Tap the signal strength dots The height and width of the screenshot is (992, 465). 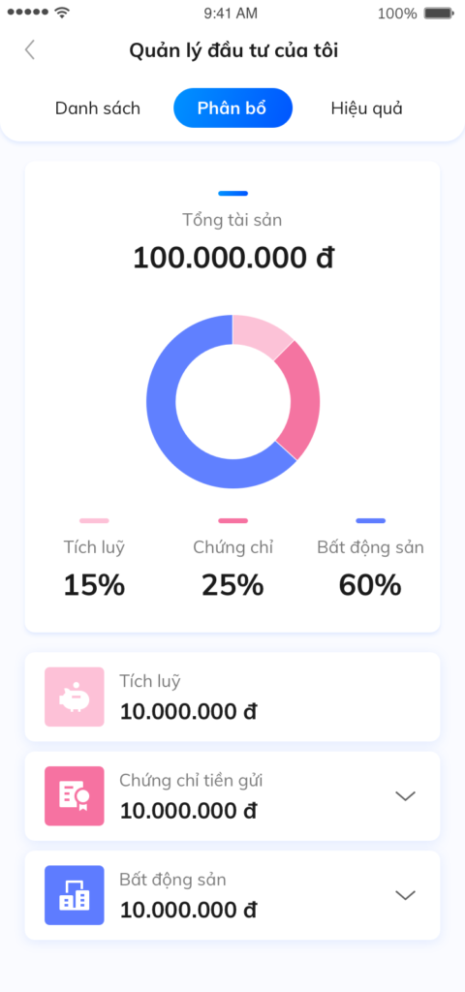pos(28,13)
